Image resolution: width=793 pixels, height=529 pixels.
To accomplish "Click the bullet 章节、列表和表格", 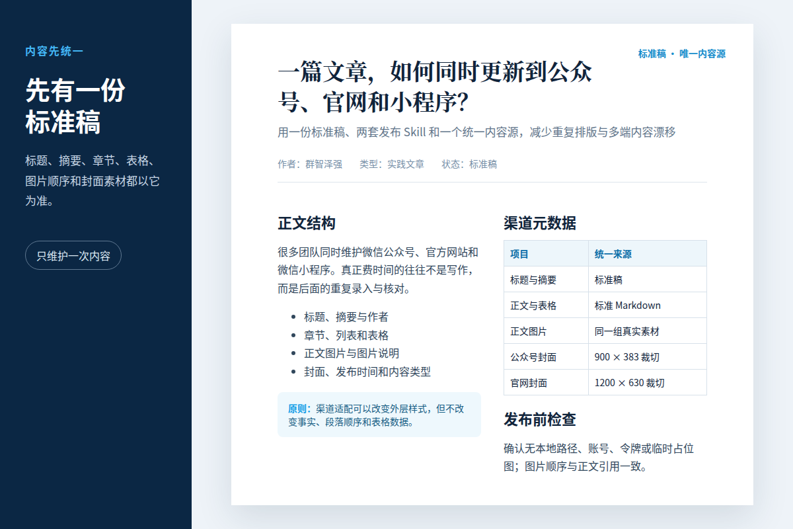I will [346, 335].
